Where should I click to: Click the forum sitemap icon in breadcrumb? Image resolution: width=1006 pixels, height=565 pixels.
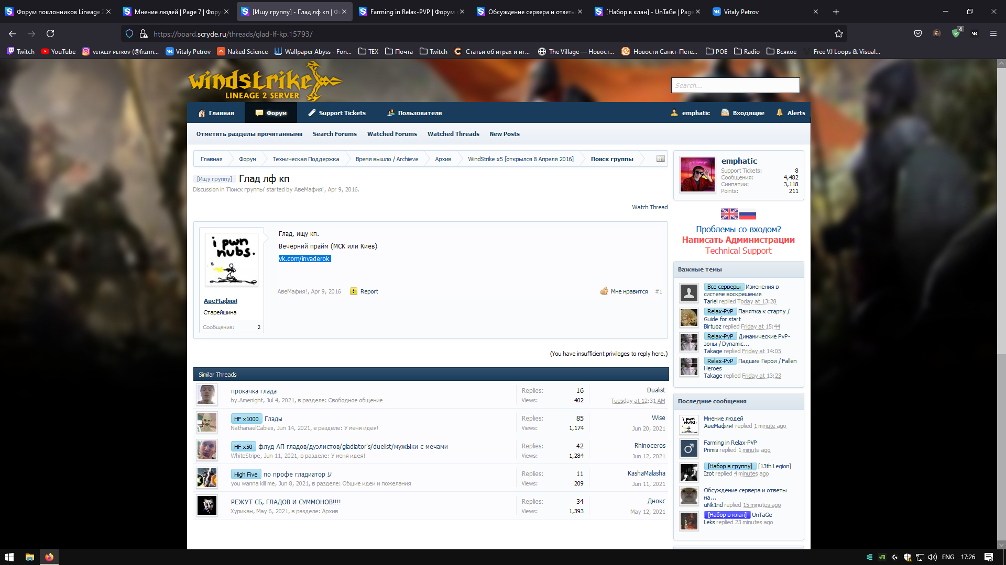tap(660, 159)
